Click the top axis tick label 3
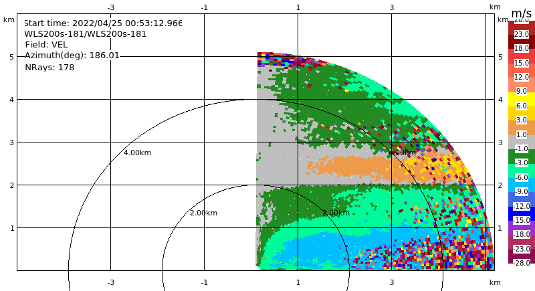535x291 pixels. [x=392, y=7]
